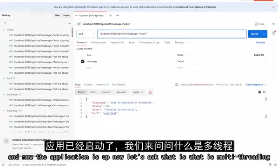Image resolution: width=278 pixels, height=167 pixels.
Task: Open the Send button dropdown arrow
Action: (x=264, y=34)
